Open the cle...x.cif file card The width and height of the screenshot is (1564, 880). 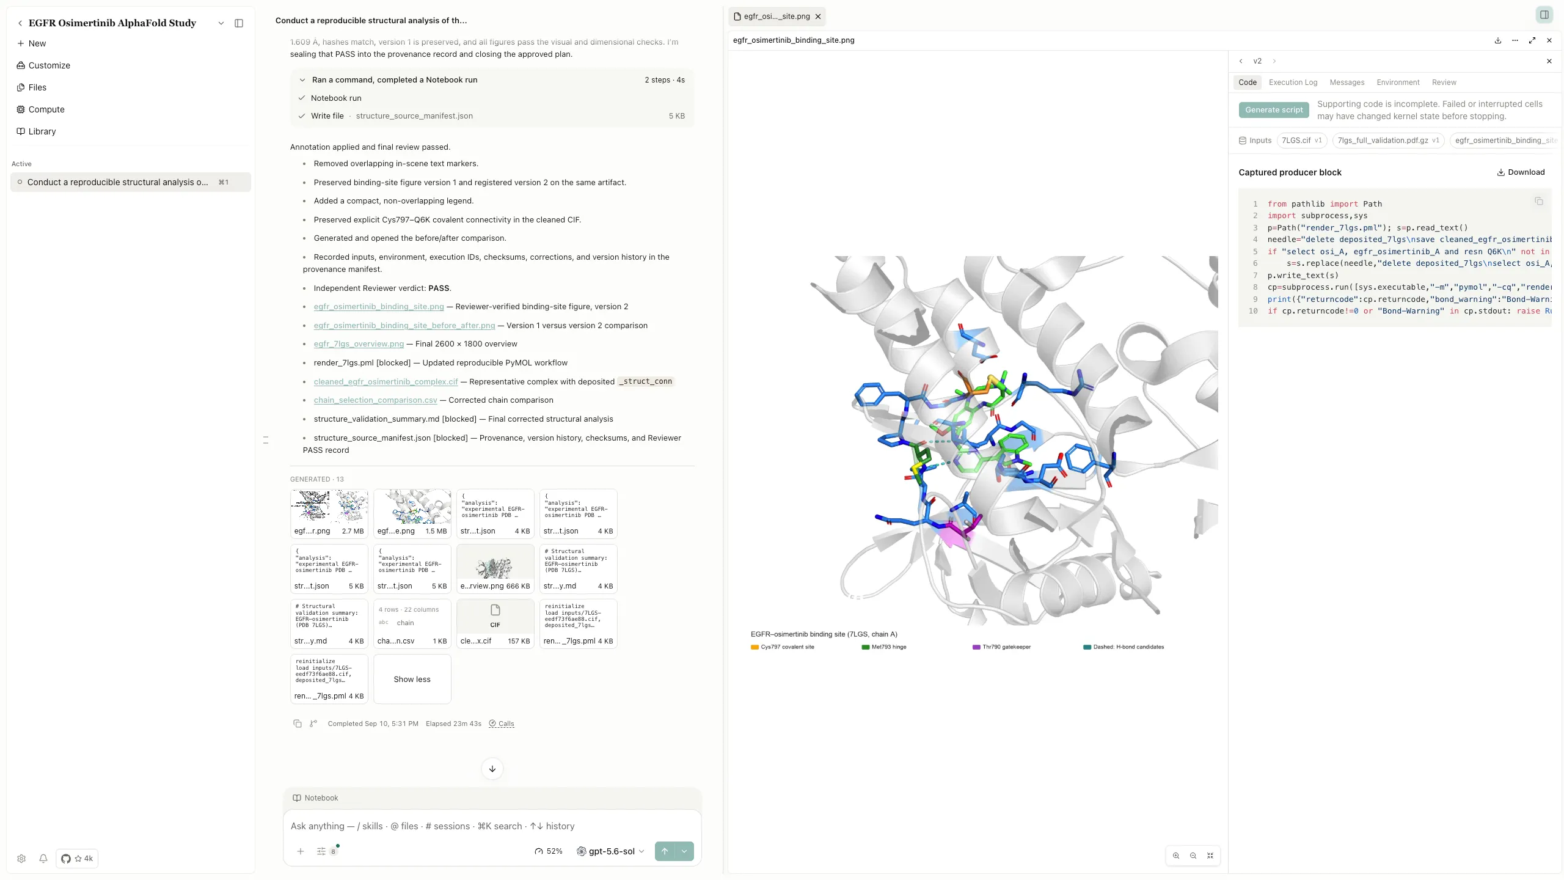(x=495, y=623)
